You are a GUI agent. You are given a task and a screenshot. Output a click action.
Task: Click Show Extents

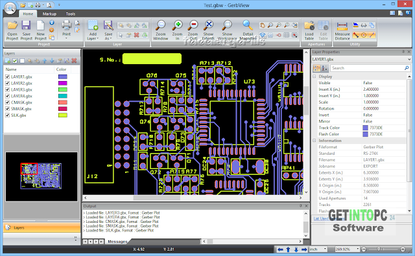tap(208, 30)
